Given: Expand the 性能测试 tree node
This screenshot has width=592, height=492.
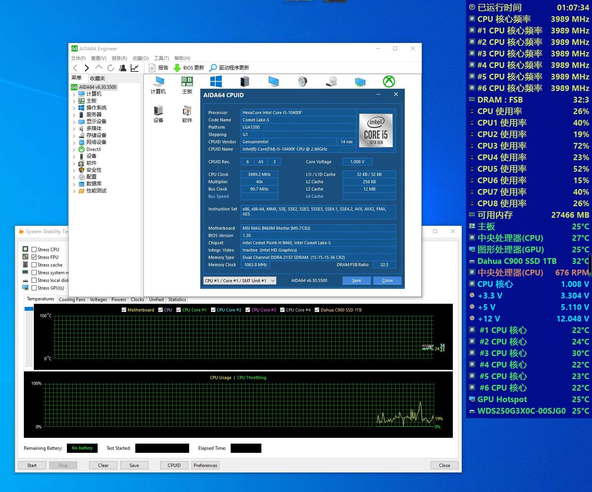Looking at the screenshot, I should [x=74, y=191].
